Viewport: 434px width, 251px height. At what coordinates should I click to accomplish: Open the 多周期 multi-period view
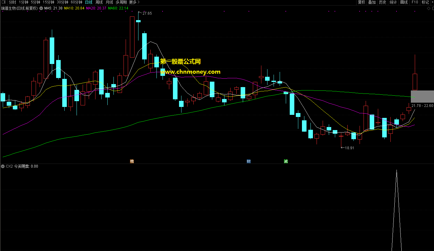point(121,2)
